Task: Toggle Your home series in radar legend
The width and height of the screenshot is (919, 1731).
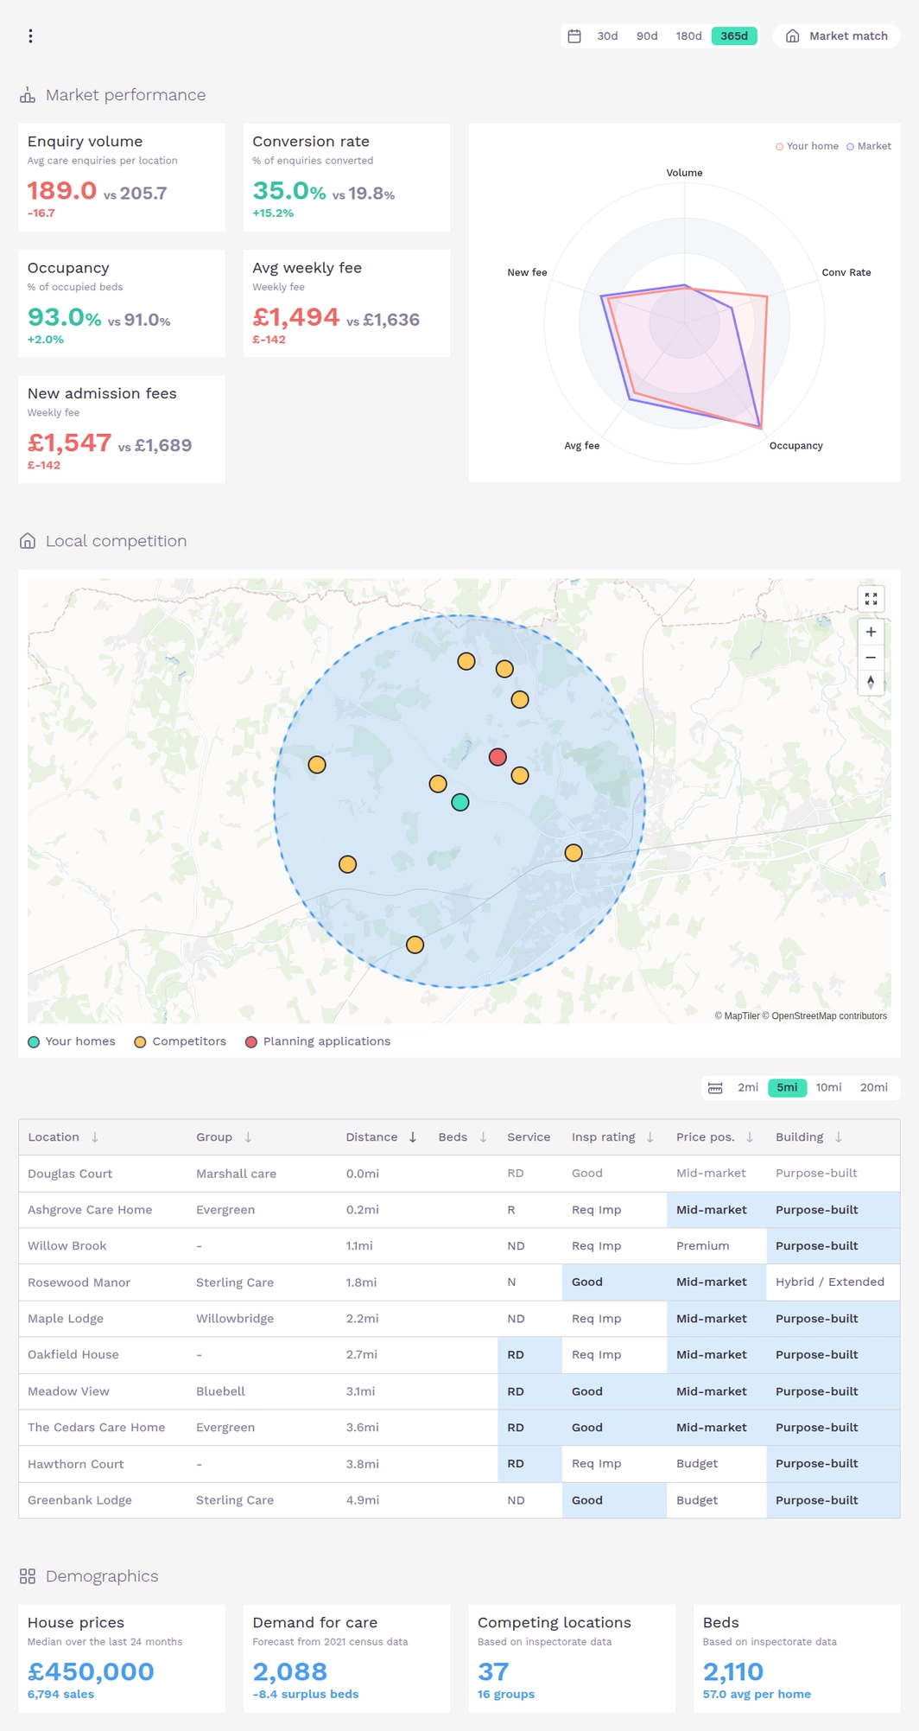Action: (x=807, y=146)
